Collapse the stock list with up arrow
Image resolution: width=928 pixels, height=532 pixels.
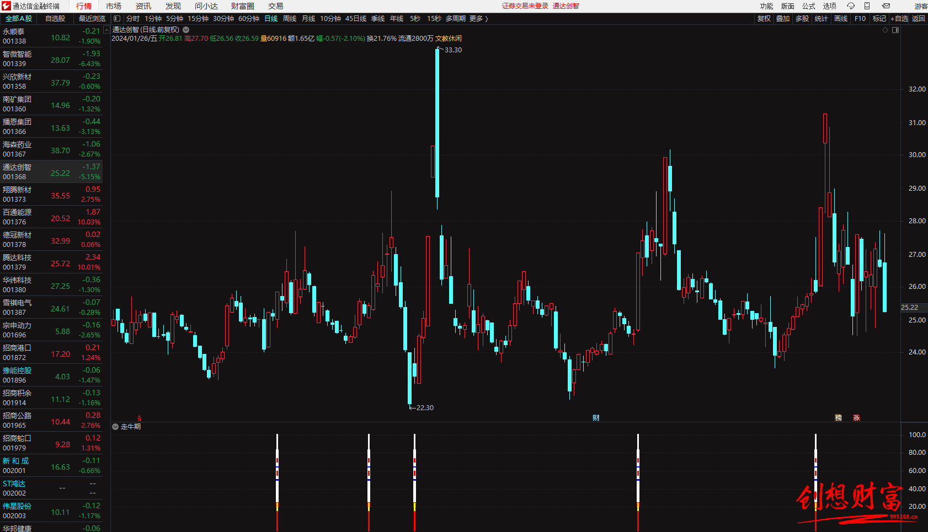pyautogui.click(x=106, y=30)
